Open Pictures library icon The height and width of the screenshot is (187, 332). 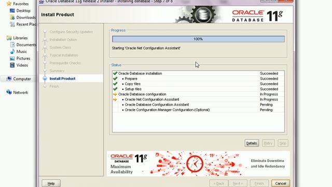coord(12,58)
